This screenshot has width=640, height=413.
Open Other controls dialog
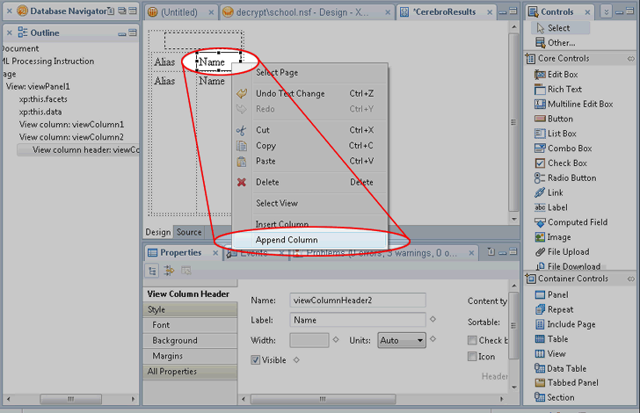tap(555, 43)
